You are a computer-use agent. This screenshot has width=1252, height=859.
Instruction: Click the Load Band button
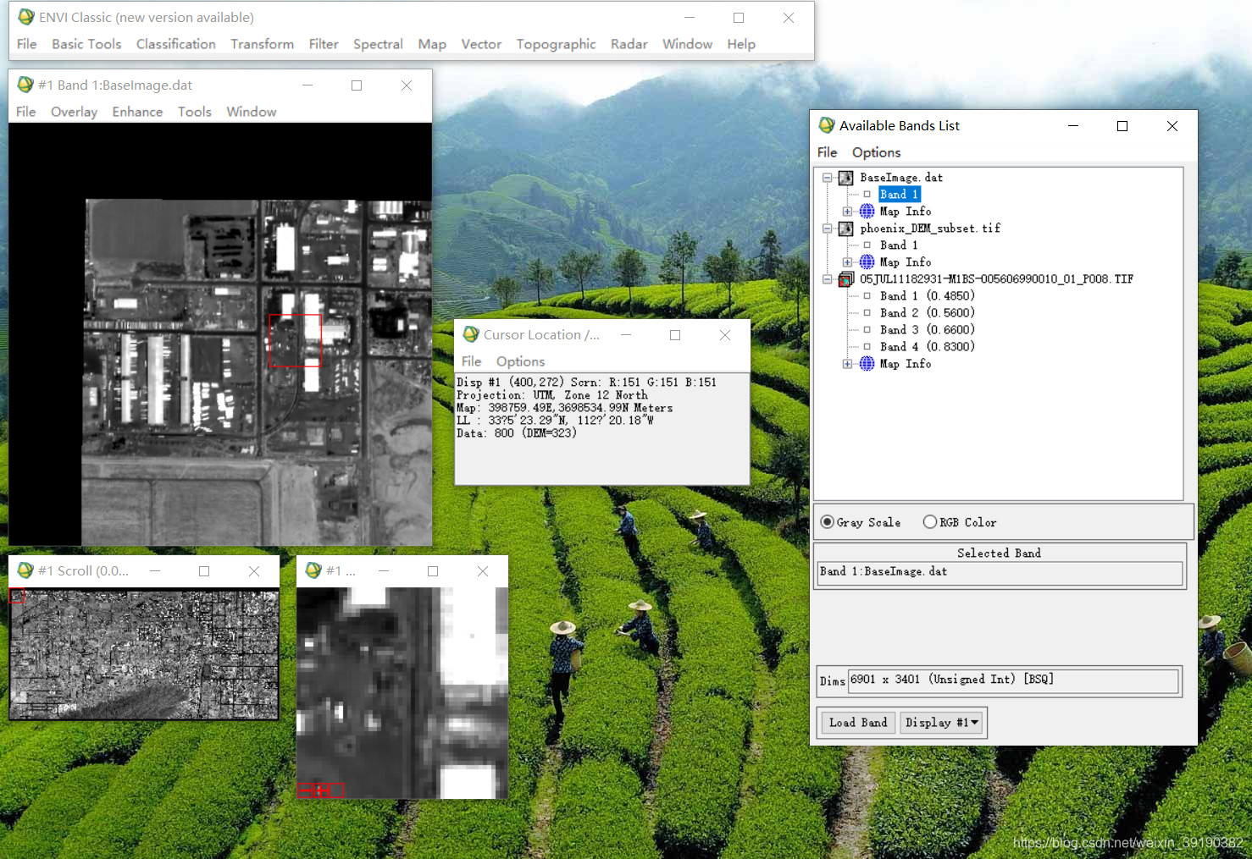click(858, 723)
